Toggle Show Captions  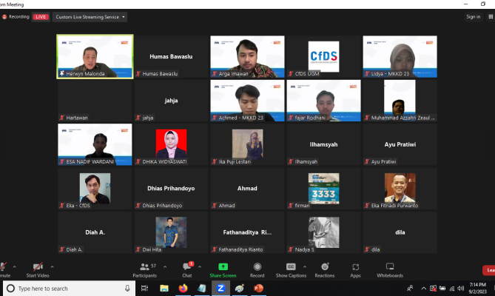(x=291, y=268)
